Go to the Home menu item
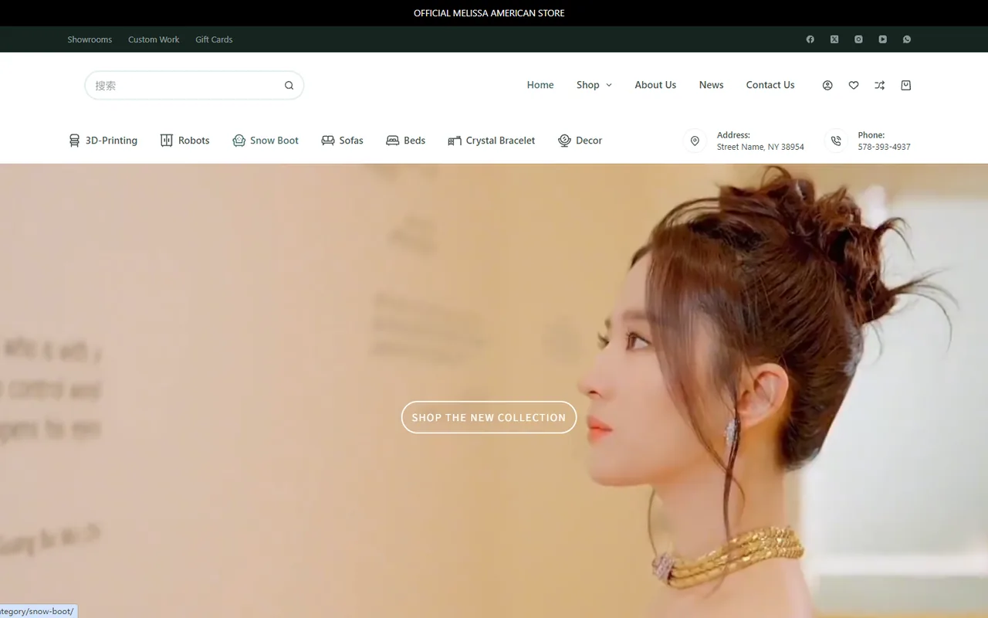Screen dimensions: 988x618 [x=540, y=85]
